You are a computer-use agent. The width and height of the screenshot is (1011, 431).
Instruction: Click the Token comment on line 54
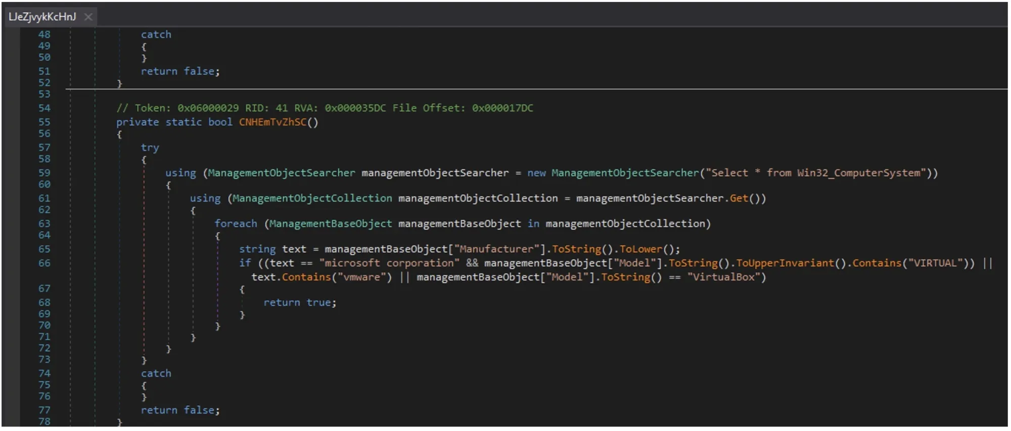[x=325, y=108]
